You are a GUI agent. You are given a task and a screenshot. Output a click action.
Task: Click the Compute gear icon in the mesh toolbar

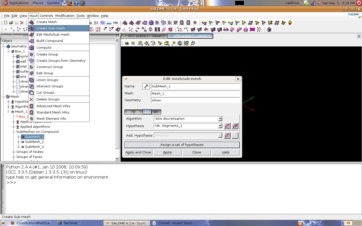[x=151, y=23]
